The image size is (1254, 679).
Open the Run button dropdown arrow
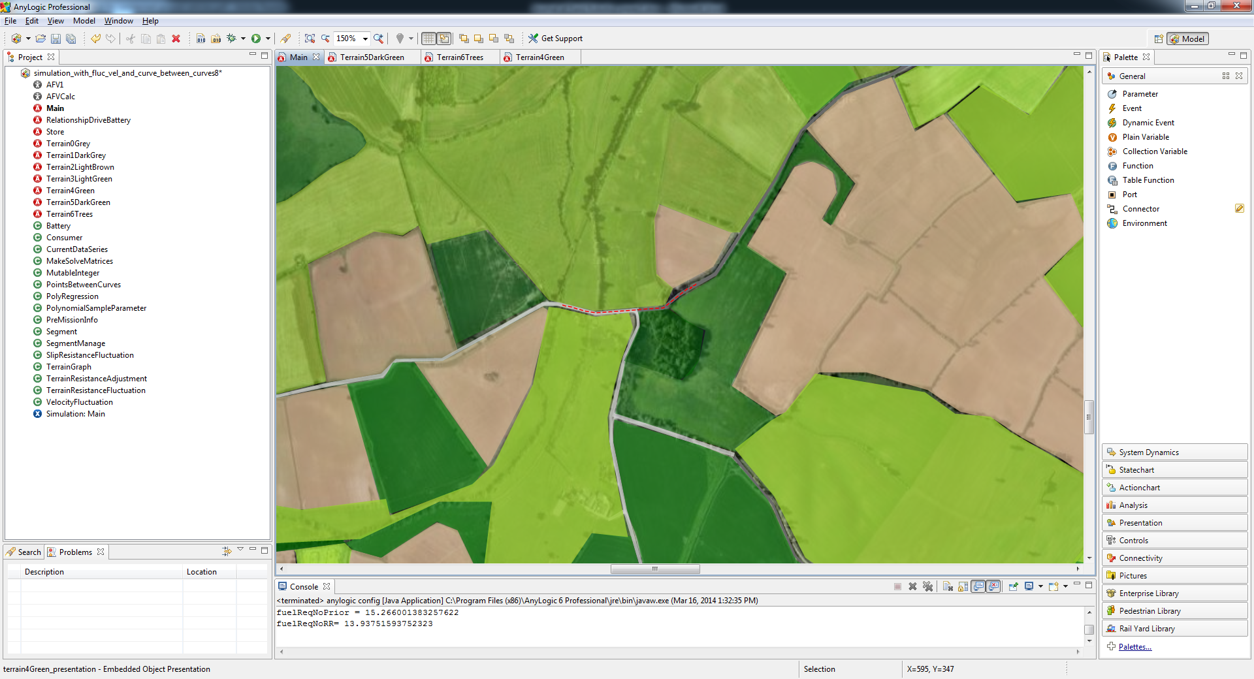[x=268, y=39]
